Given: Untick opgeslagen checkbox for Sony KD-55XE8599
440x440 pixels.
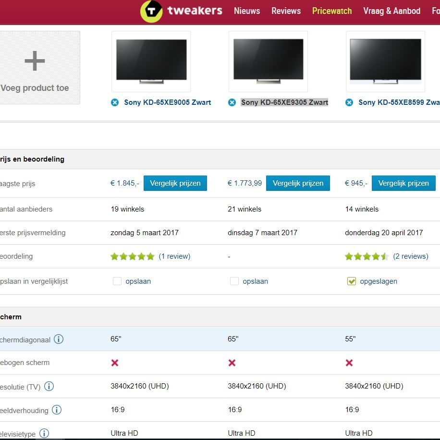Looking at the screenshot, I should [352, 281].
